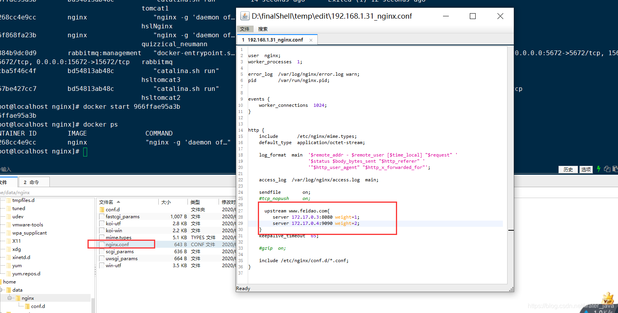Open the 文件 menu in the editor
This screenshot has height=313, width=618.
(245, 29)
